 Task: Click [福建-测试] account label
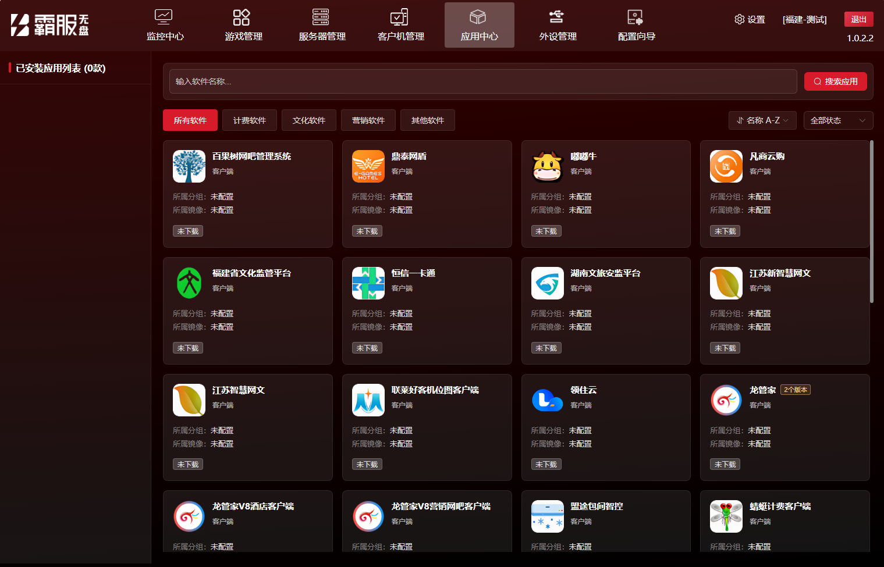(805, 19)
